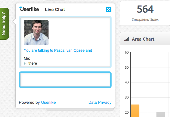Open the Userlike link in footer
170x117 pixels.
click(x=49, y=103)
